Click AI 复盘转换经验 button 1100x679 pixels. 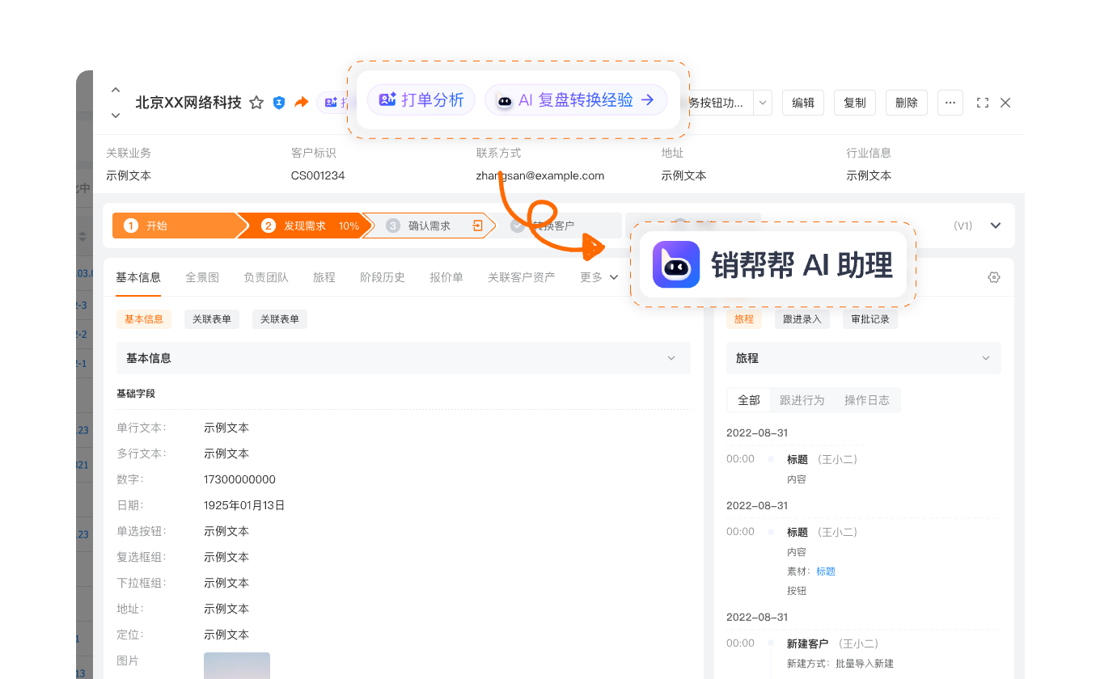click(576, 100)
